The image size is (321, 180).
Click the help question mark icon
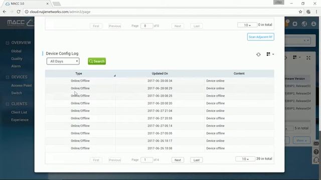click(316, 152)
